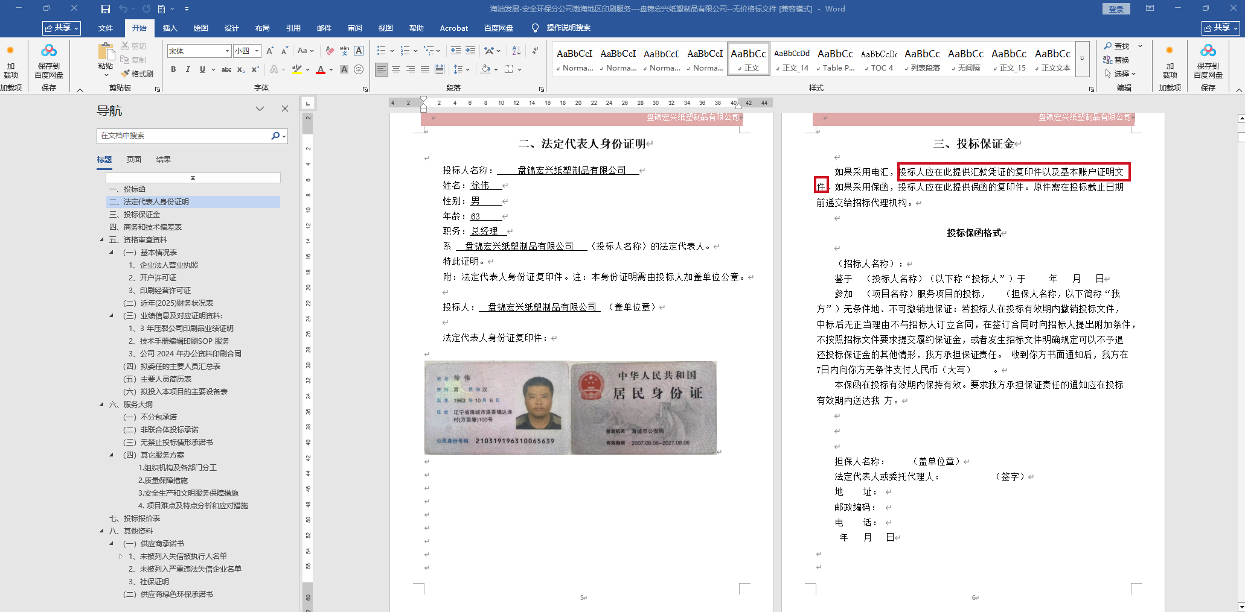Click the multilevel list icon
The height and width of the screenshot is (612, 1245).
[429, 51]
